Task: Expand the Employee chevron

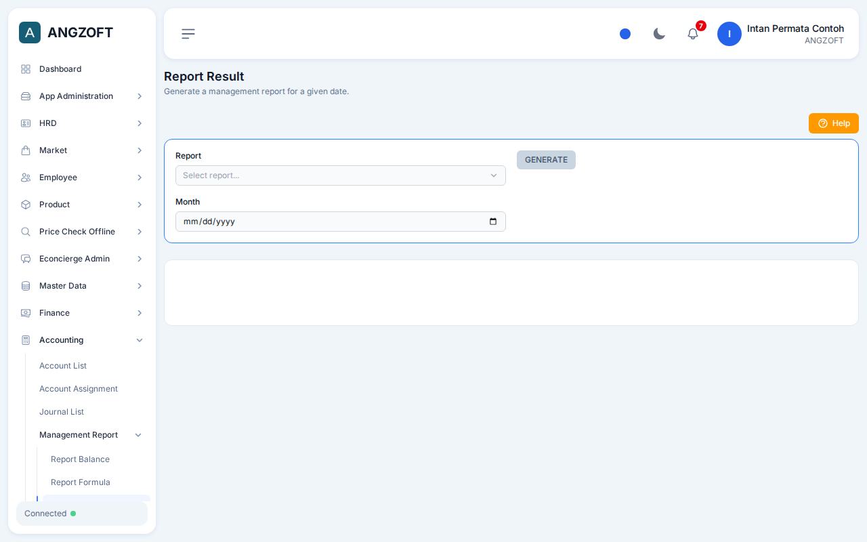Action: (x=140, y=178)
